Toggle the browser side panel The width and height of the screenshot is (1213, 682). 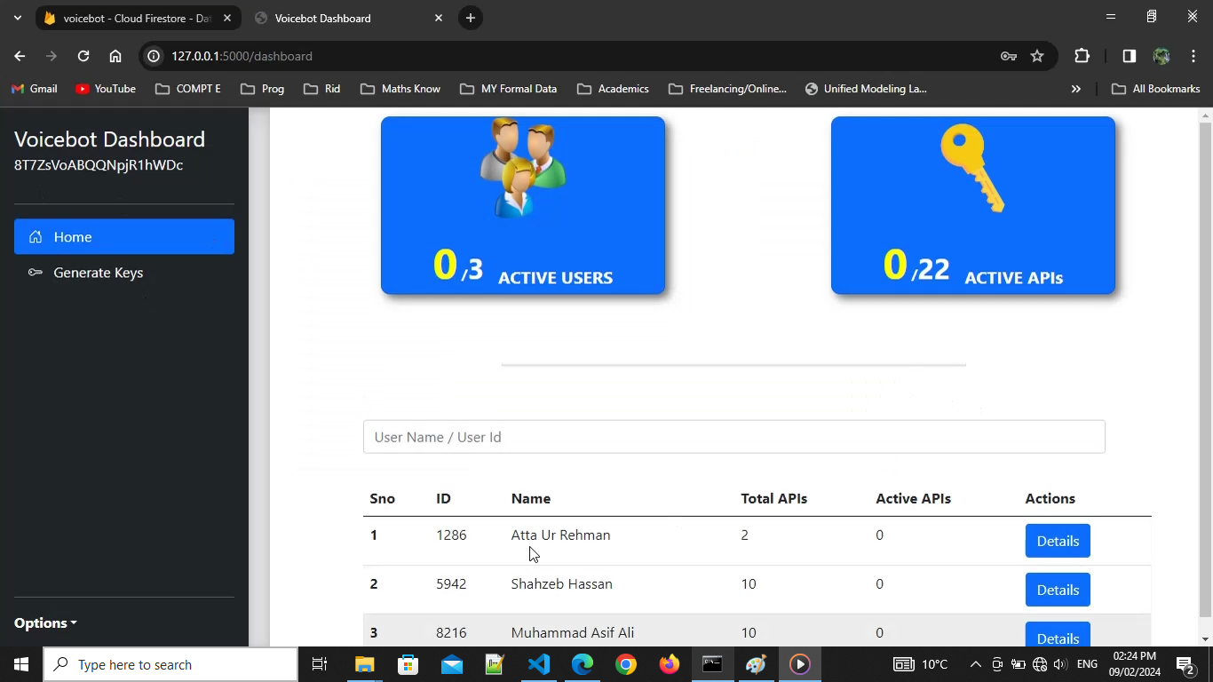[1130, 56]
